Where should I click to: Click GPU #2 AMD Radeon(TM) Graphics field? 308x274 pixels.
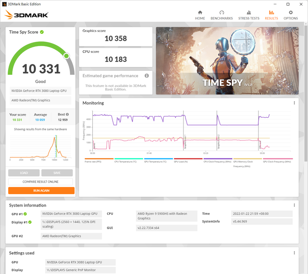point(71,236)
